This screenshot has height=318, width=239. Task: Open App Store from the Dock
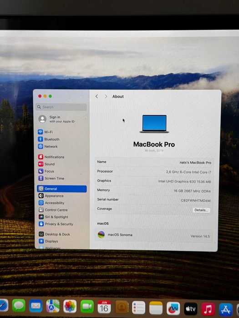[x=226, y=310]
